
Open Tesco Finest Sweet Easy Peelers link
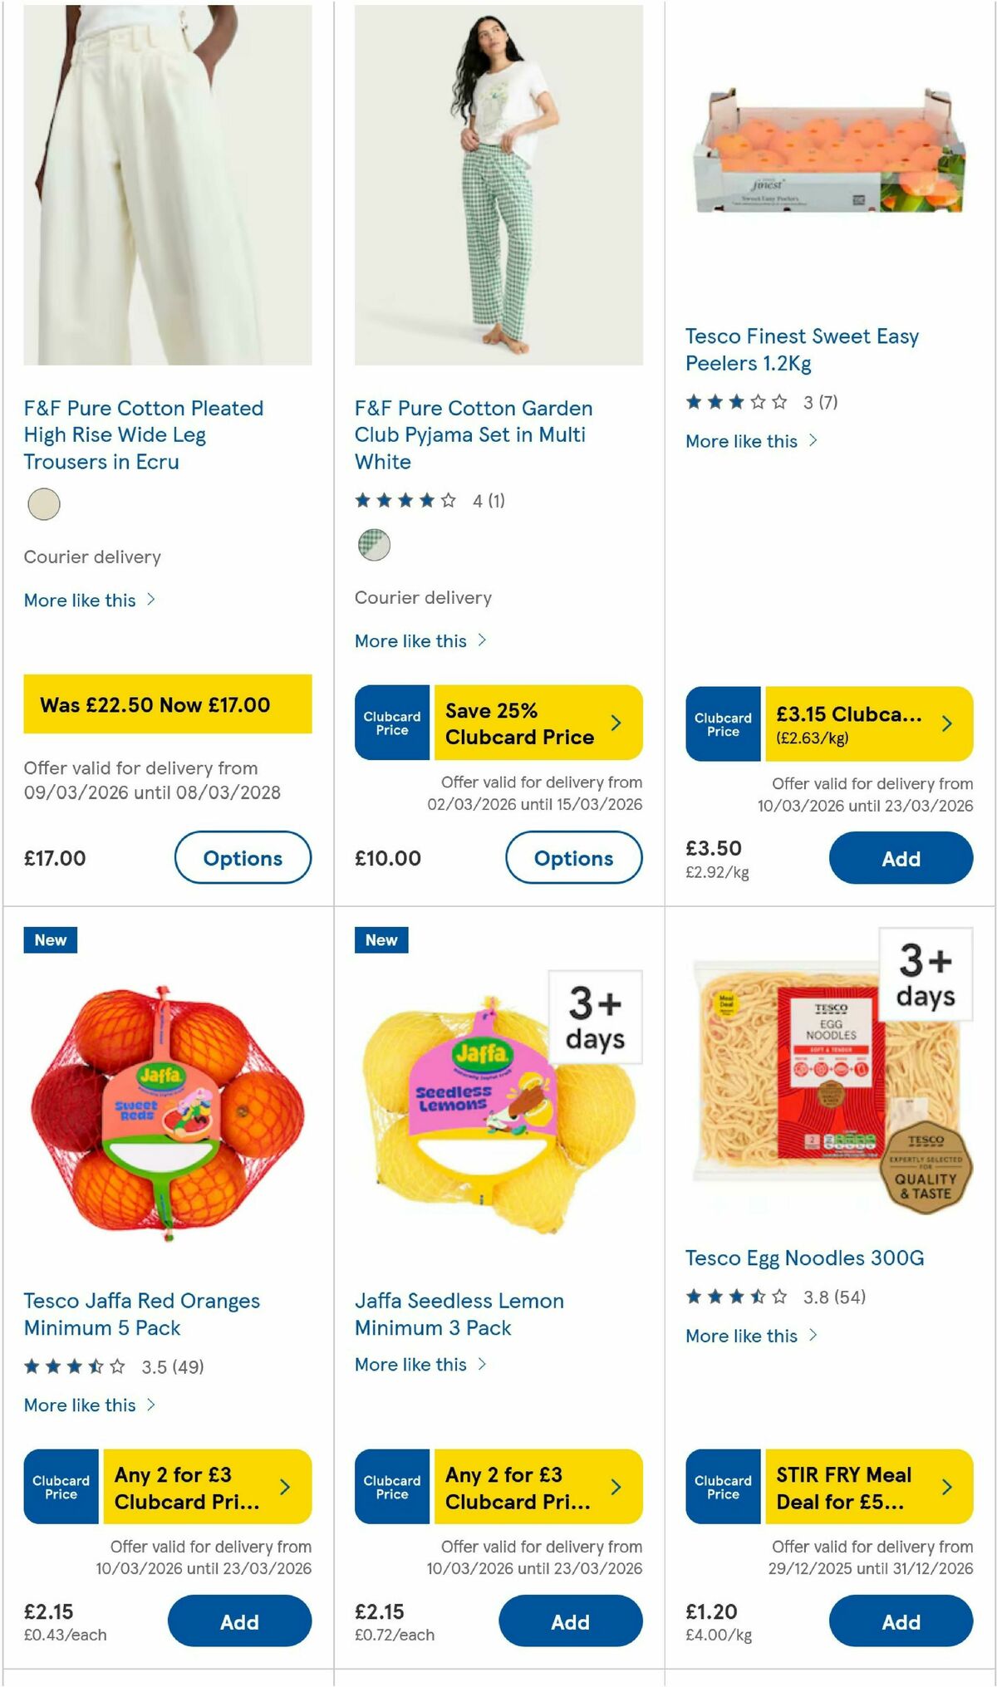click(x=802, y=349)
